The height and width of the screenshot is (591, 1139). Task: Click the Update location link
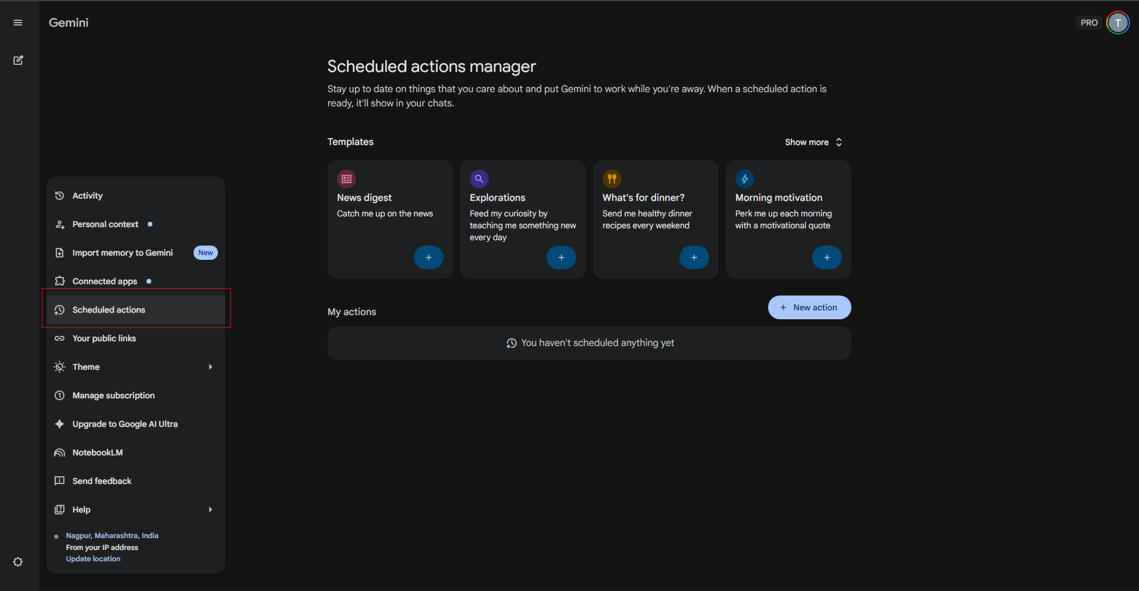(x=93, y=559)
